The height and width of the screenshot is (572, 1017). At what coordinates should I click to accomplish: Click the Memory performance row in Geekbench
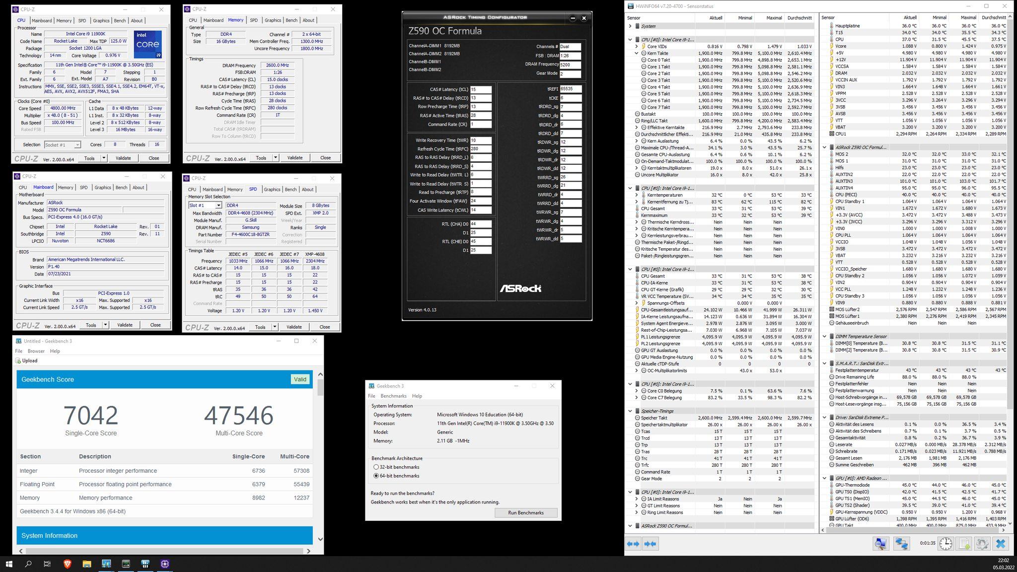coord(165,498)
